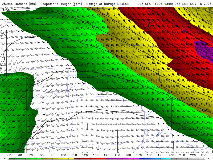This screenshot has height=160, width=213.
Task: Click the '220' legend value
Action: click(193, 155)
